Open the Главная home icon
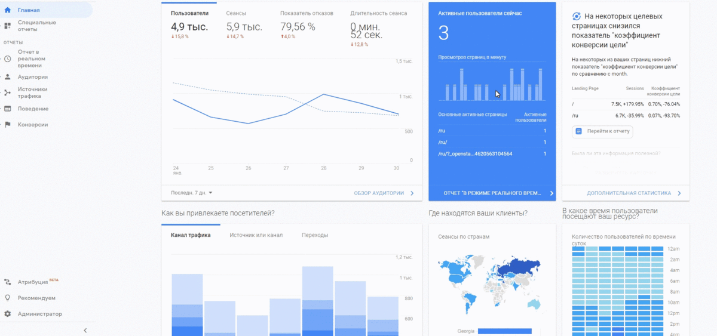The width and height of the screenshot is (717, 336). pyautogui.click(x=7, y=10)
